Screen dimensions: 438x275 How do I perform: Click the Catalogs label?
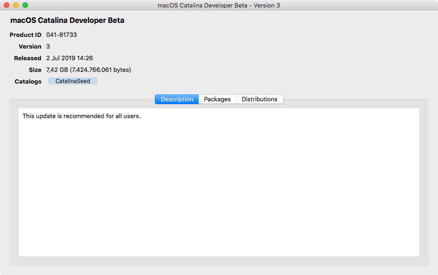point(28,82)
